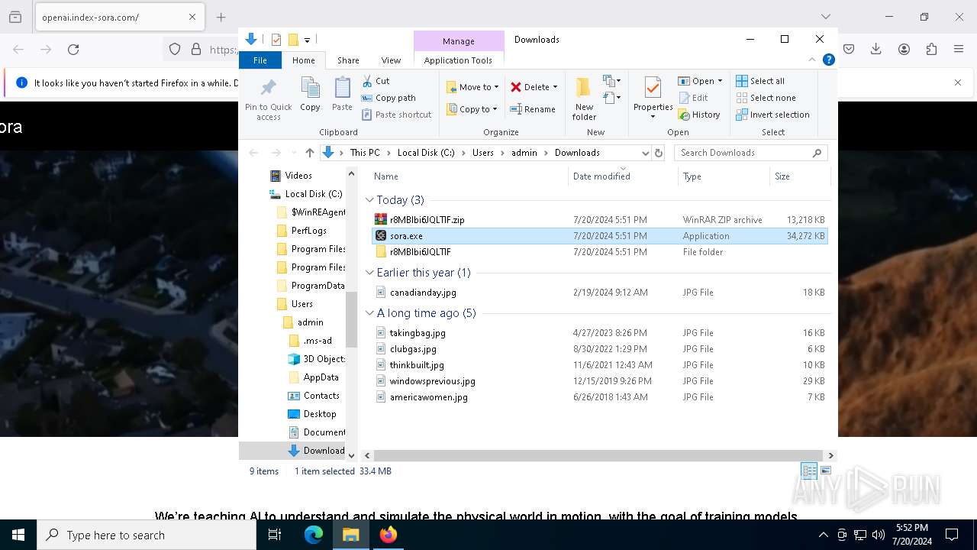This screenshot has height=550, width=977.
Task: Click the Search Downloads field
Action: pos(750,153)
